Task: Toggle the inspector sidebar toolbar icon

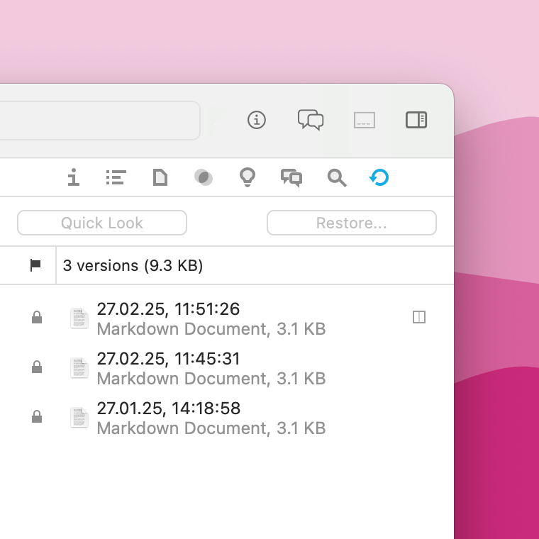Action: click(416, 120)
